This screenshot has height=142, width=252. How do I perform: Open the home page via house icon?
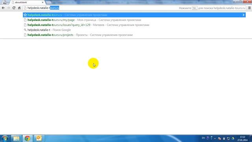[x=19, y=8]
